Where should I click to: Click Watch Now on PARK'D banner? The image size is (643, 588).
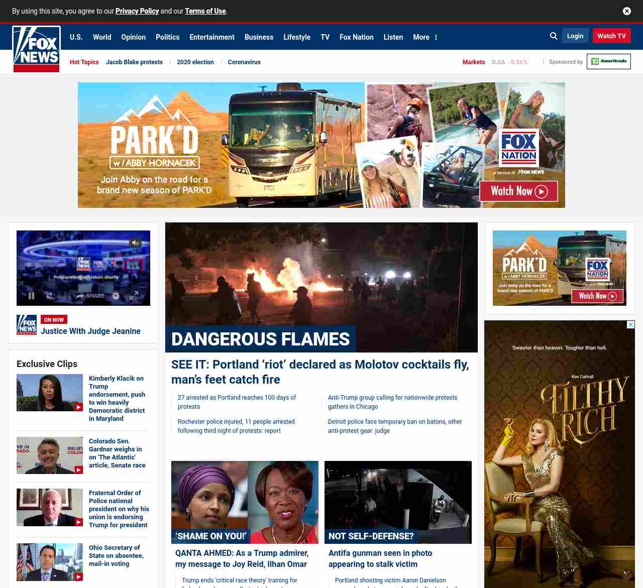pos(518,191)
